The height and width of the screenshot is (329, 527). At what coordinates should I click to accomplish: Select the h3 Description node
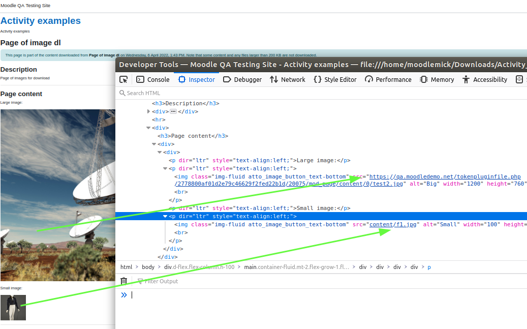[x=185, y=103]
